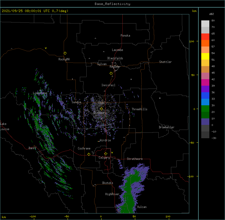Click the Limestone label
Image resolution: width=225 pixels, height=220 pixels.
tap(40, 93)
